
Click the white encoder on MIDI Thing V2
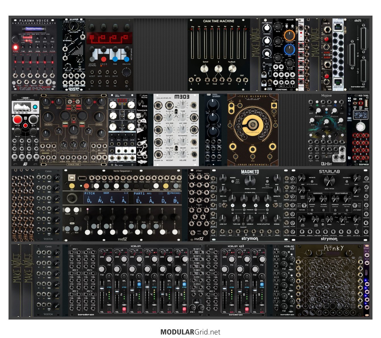pyautogui.click(x=361, y=127)
